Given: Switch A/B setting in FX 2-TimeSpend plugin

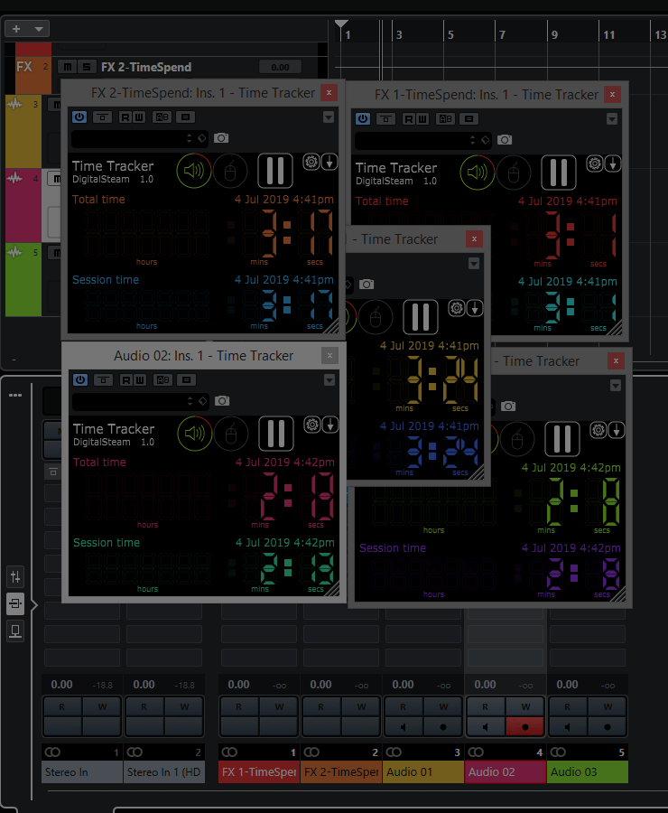Looking at the screenshot, I should point(162,117).
